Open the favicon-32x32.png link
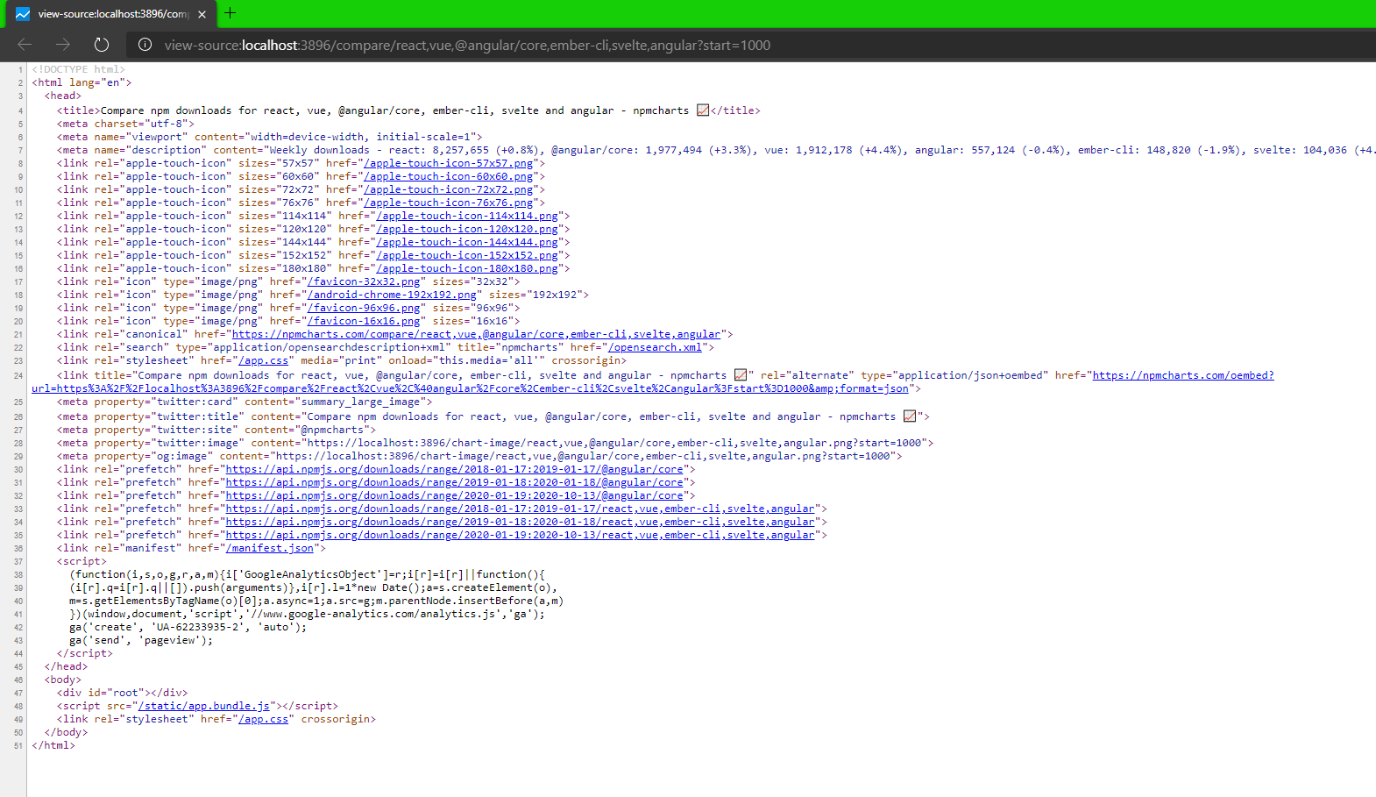Screen dimensions: 1376x797 [364, 281]
